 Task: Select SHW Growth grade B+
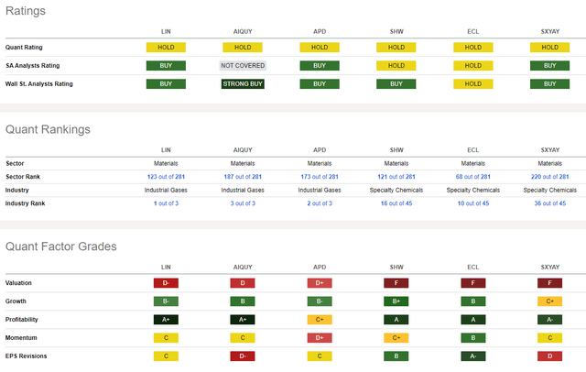click(396, 301)
